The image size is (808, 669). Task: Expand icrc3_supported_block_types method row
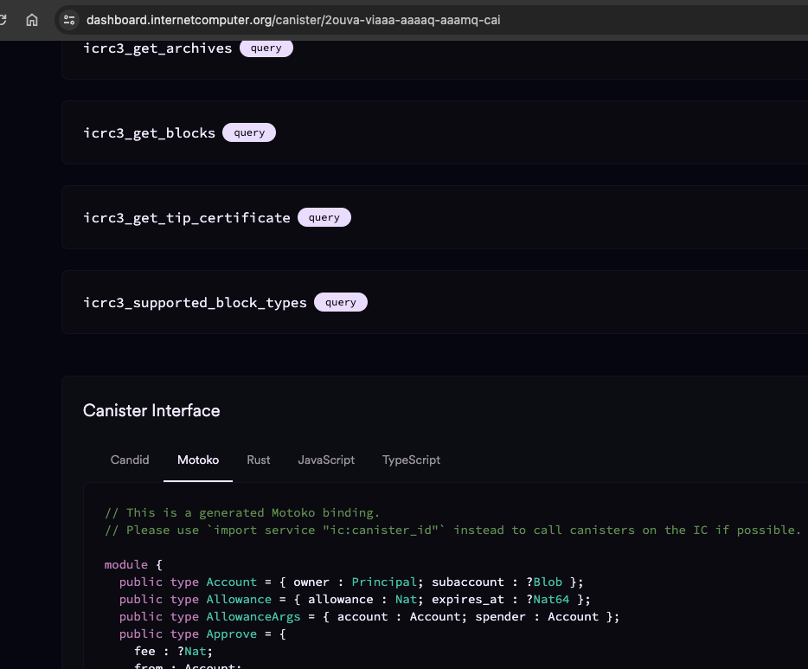tap(434, 302)
